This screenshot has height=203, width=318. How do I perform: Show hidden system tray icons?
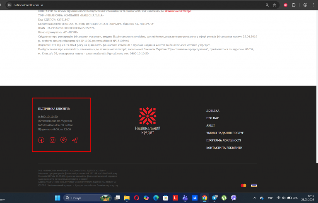click(x=255, y=198)
